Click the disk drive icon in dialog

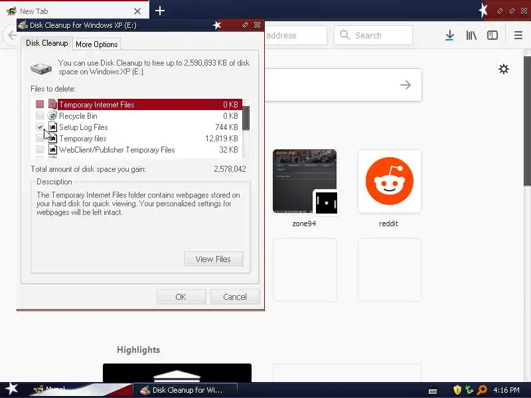click(x=41, y=68)
